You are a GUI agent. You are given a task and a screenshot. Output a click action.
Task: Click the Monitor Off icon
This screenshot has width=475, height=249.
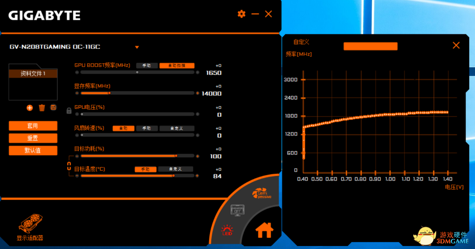[x=237, y=210]
